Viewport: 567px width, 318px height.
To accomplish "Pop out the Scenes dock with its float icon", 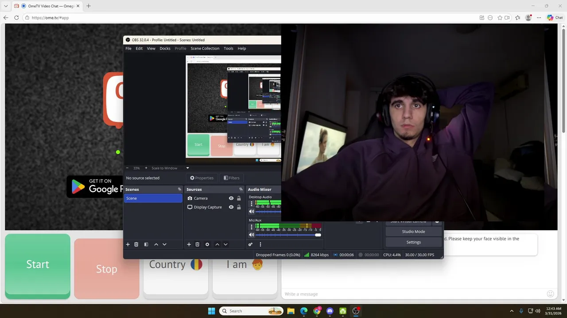I will coord(179,189).
